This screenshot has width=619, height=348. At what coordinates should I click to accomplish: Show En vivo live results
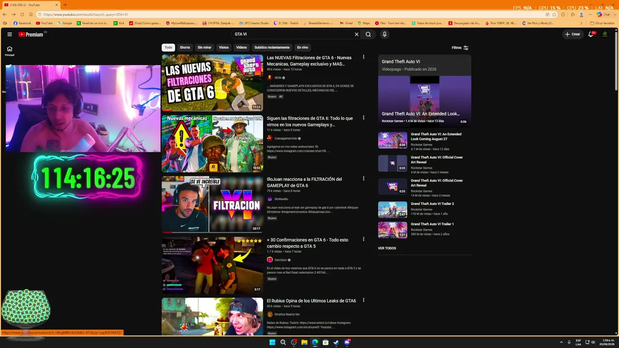(302, 47)
